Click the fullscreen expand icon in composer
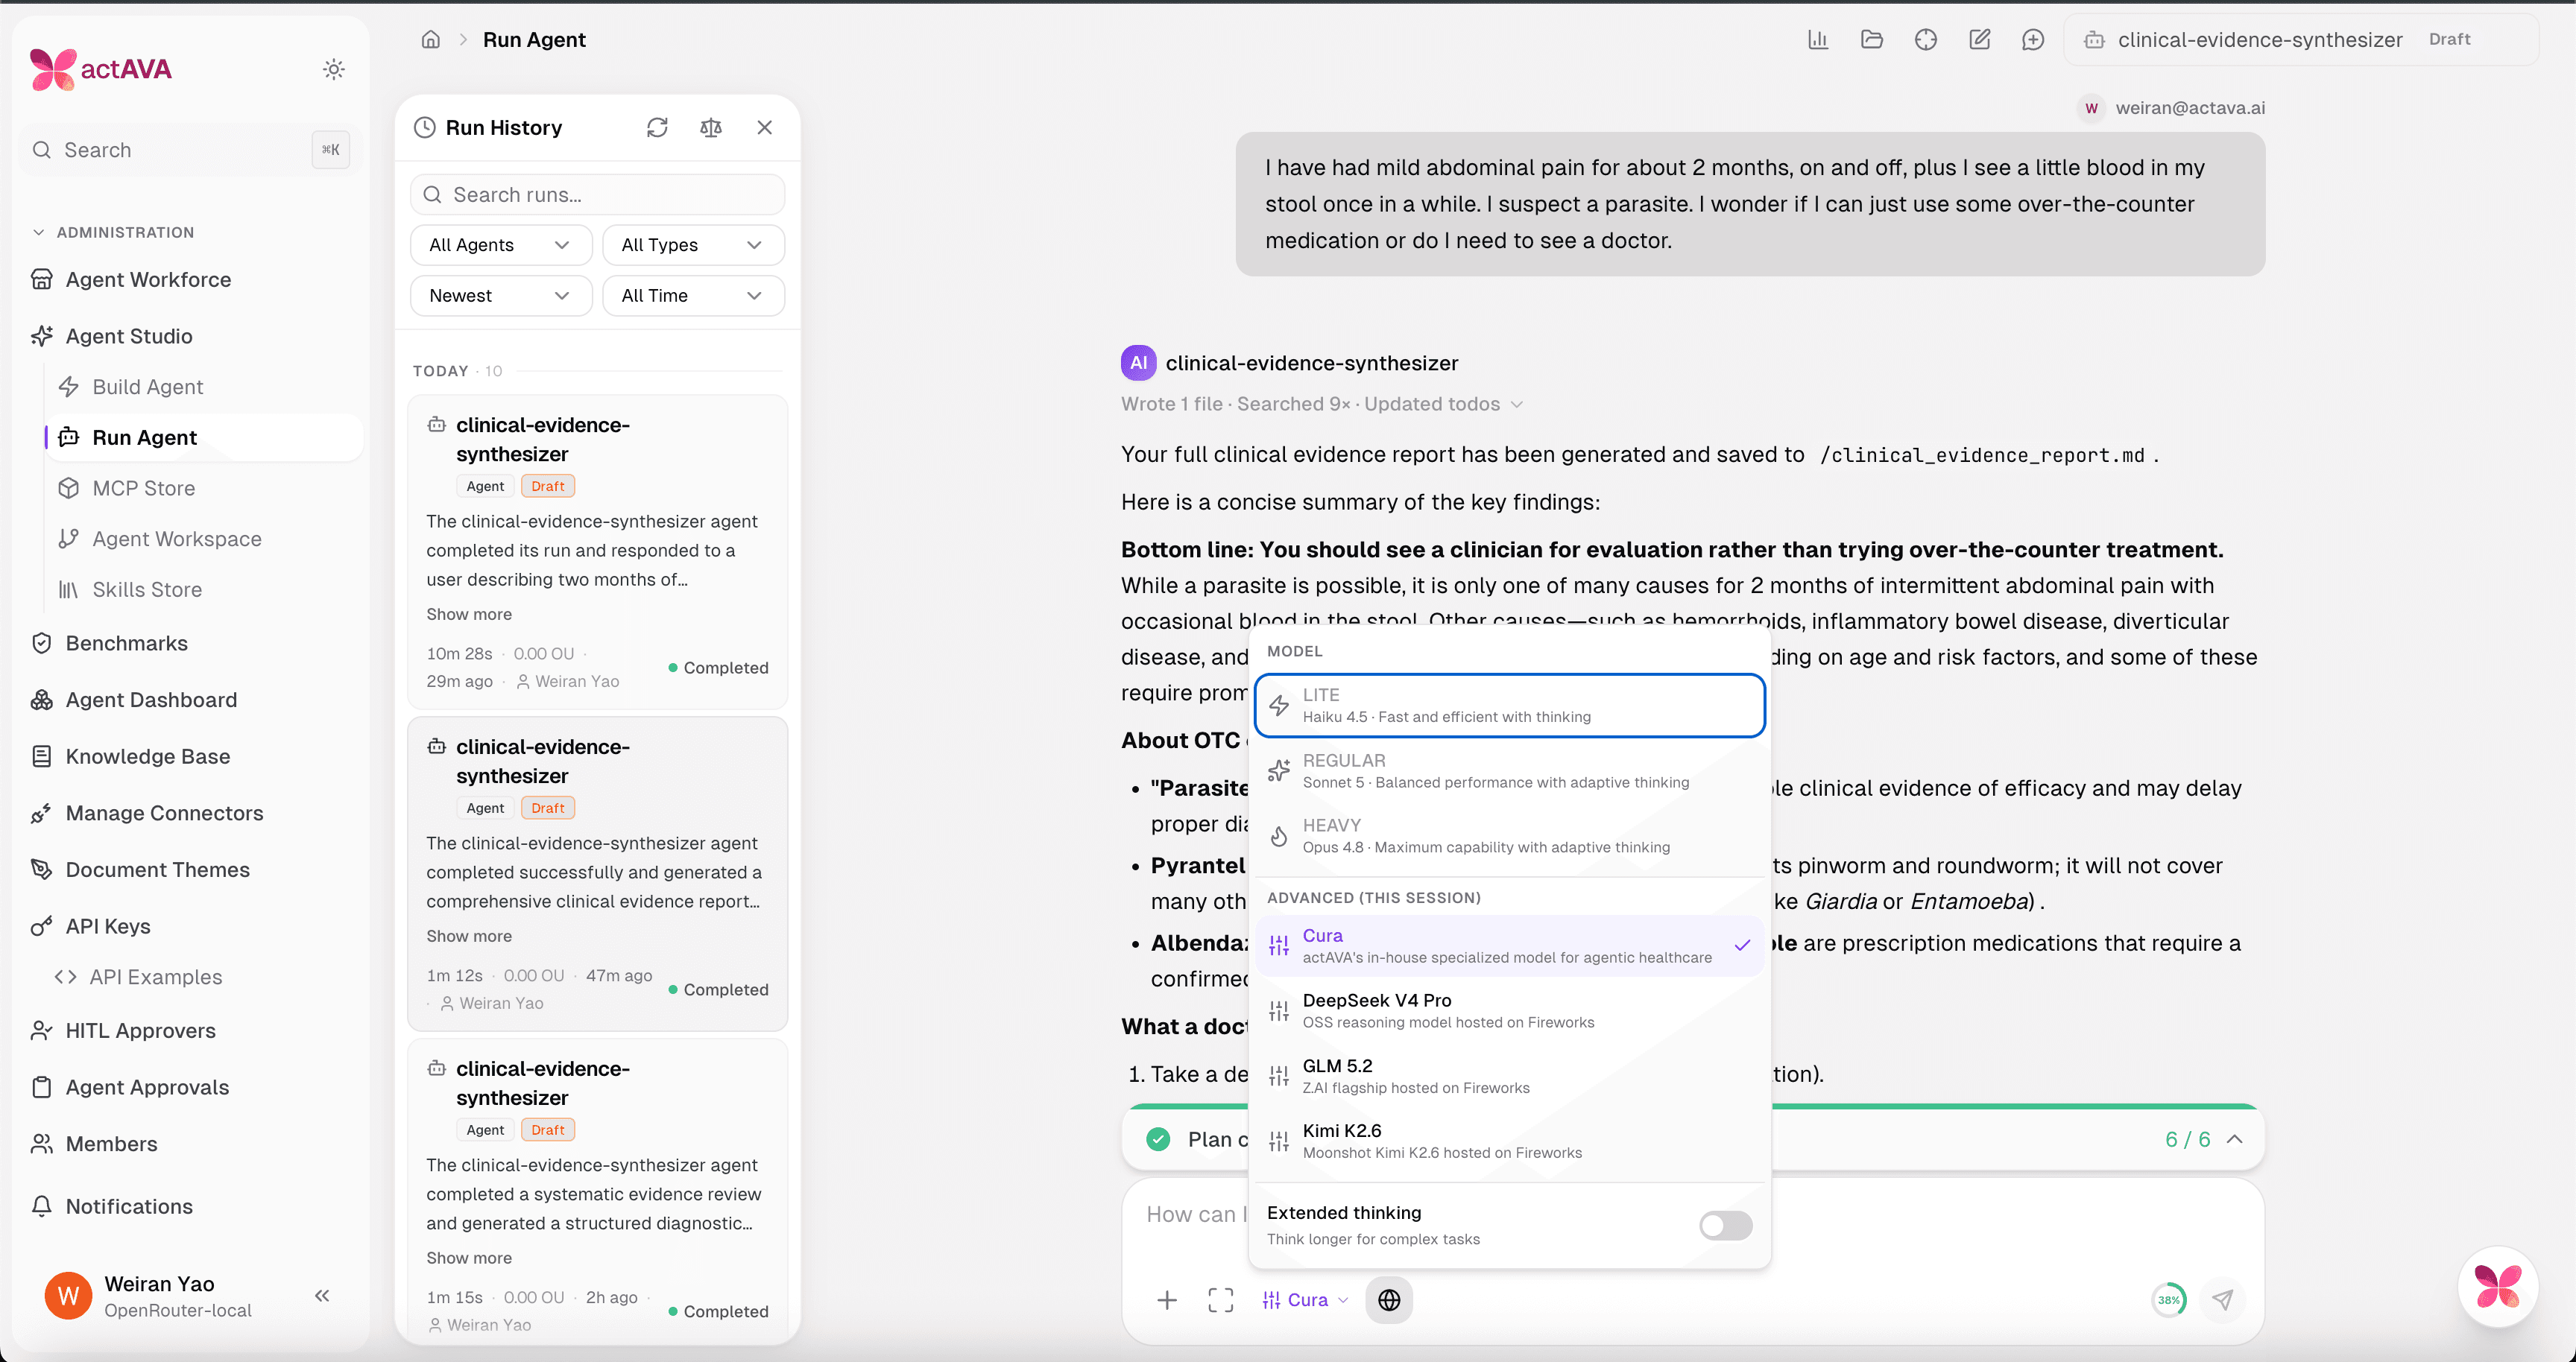2576x1362 pixels. [x=1221, y=1300]
